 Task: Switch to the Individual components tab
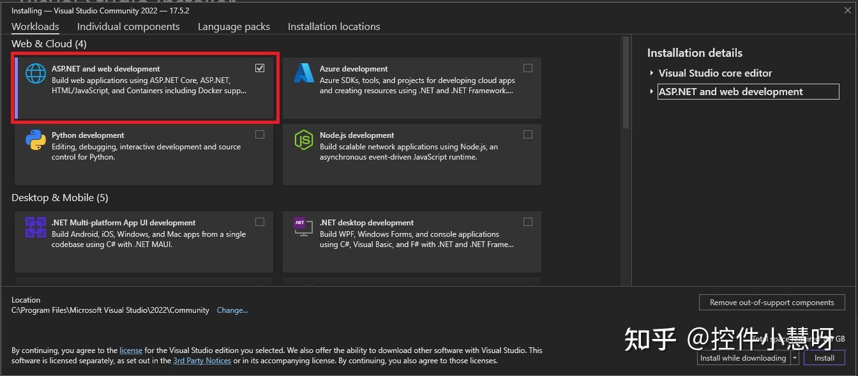click(x=128, y=26)
